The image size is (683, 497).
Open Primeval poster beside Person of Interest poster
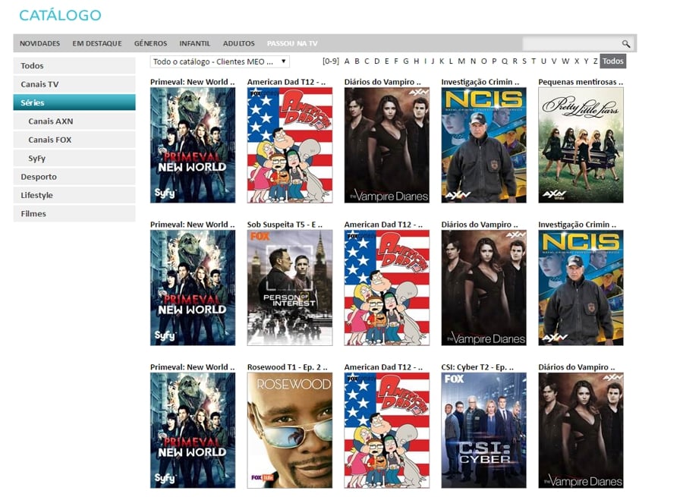pos(193,288)
